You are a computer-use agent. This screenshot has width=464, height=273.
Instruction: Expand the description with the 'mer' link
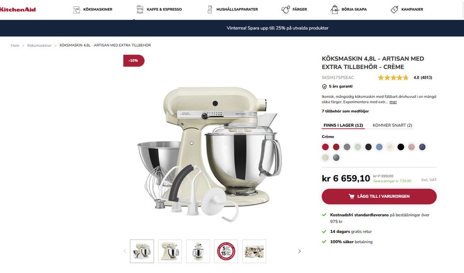[x=393, y=102]
